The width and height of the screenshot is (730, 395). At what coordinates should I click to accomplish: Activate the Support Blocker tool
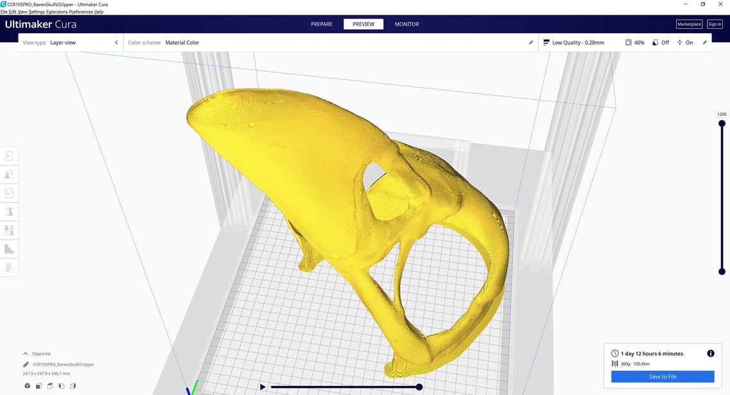coord(9,248)
